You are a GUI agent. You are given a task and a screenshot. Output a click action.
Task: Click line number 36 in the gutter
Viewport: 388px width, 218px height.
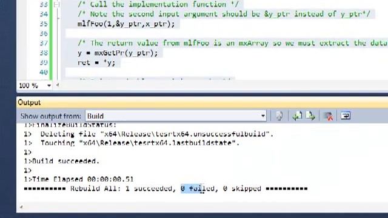[x=44, y=33]
